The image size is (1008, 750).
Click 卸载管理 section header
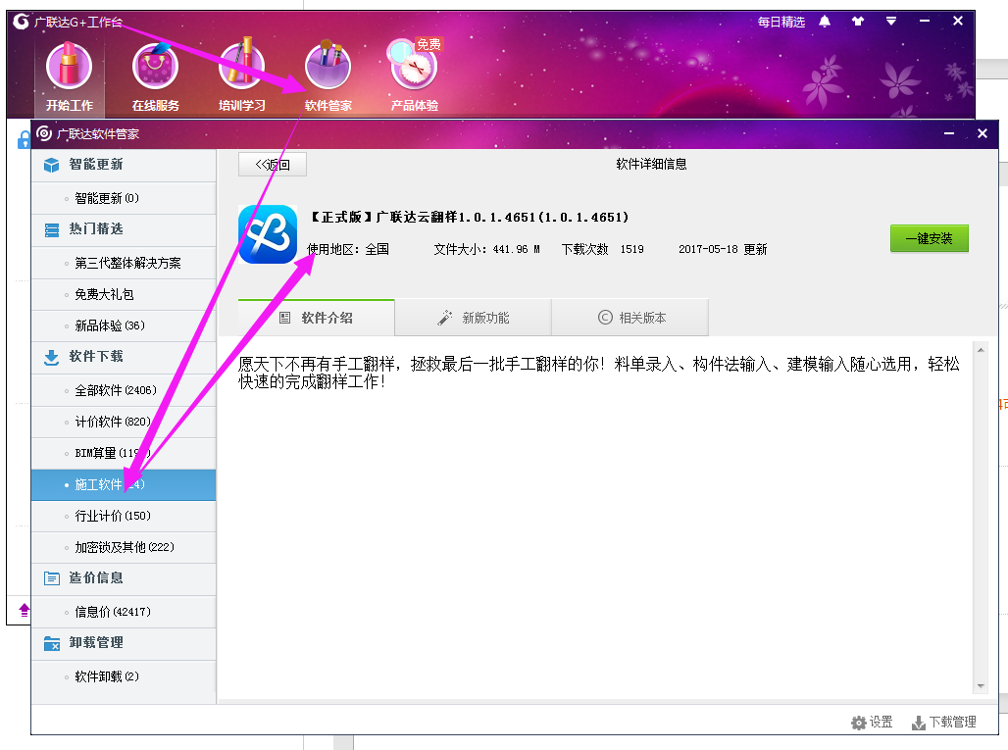tap(124, 643)
